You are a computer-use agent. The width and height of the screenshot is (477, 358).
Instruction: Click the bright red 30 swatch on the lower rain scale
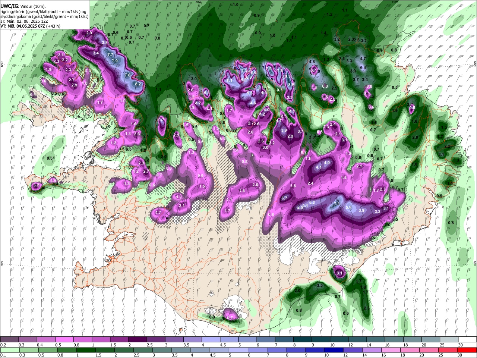(x=467, y=350)
